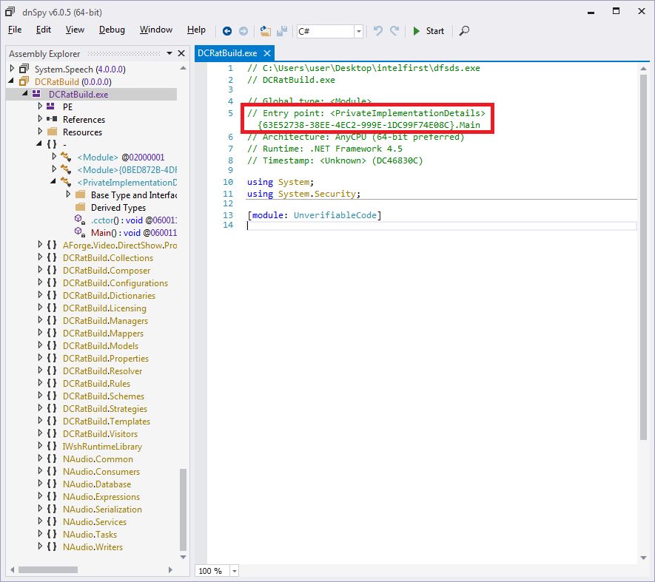Click the References node icon
The height and width of the screenshot is (582, 655).
52,119
